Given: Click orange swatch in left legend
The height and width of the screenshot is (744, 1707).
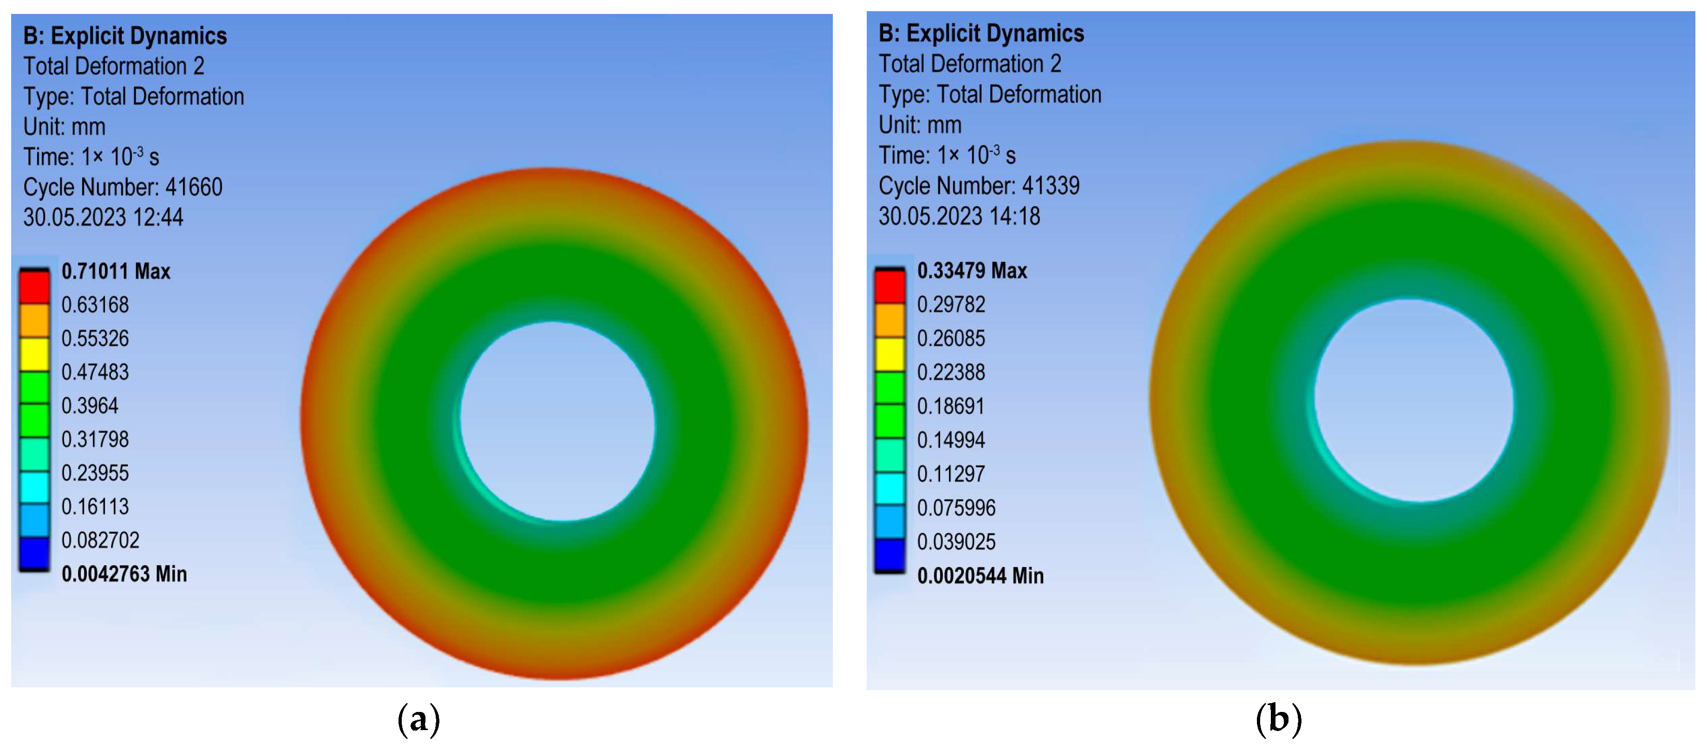Looking at the screenshot, I should [34, 320].
